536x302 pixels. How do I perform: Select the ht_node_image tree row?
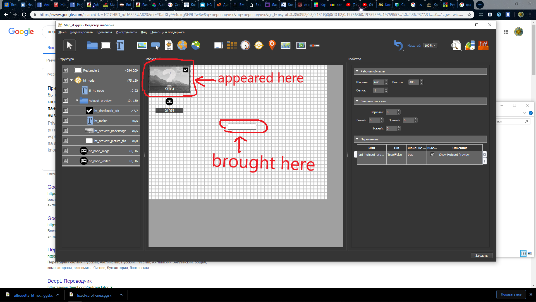(101, 151)
